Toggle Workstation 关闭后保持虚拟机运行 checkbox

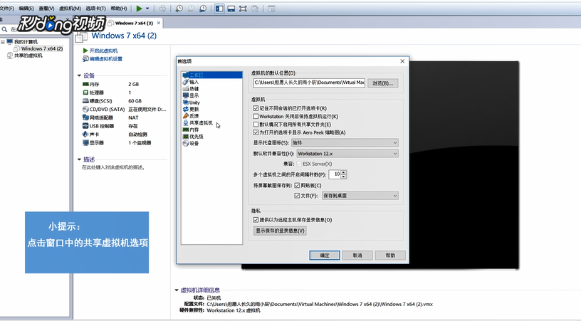256,116
